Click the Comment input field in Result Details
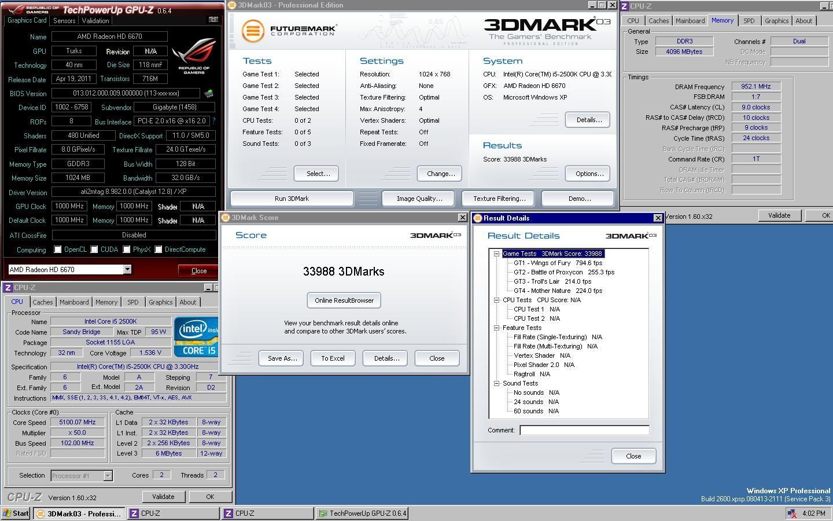833x521 pixels. tap(584, 430)
